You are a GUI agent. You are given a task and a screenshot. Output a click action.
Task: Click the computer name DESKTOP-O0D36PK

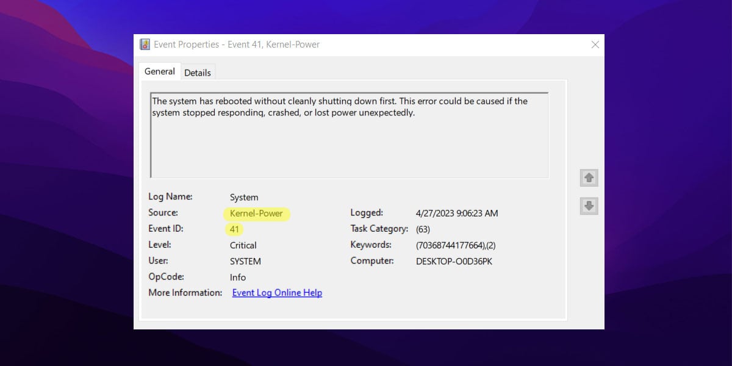[x=454, y=260]
